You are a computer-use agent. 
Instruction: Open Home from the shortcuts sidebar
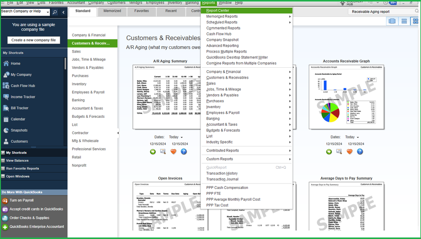click(x=16, y=64)
